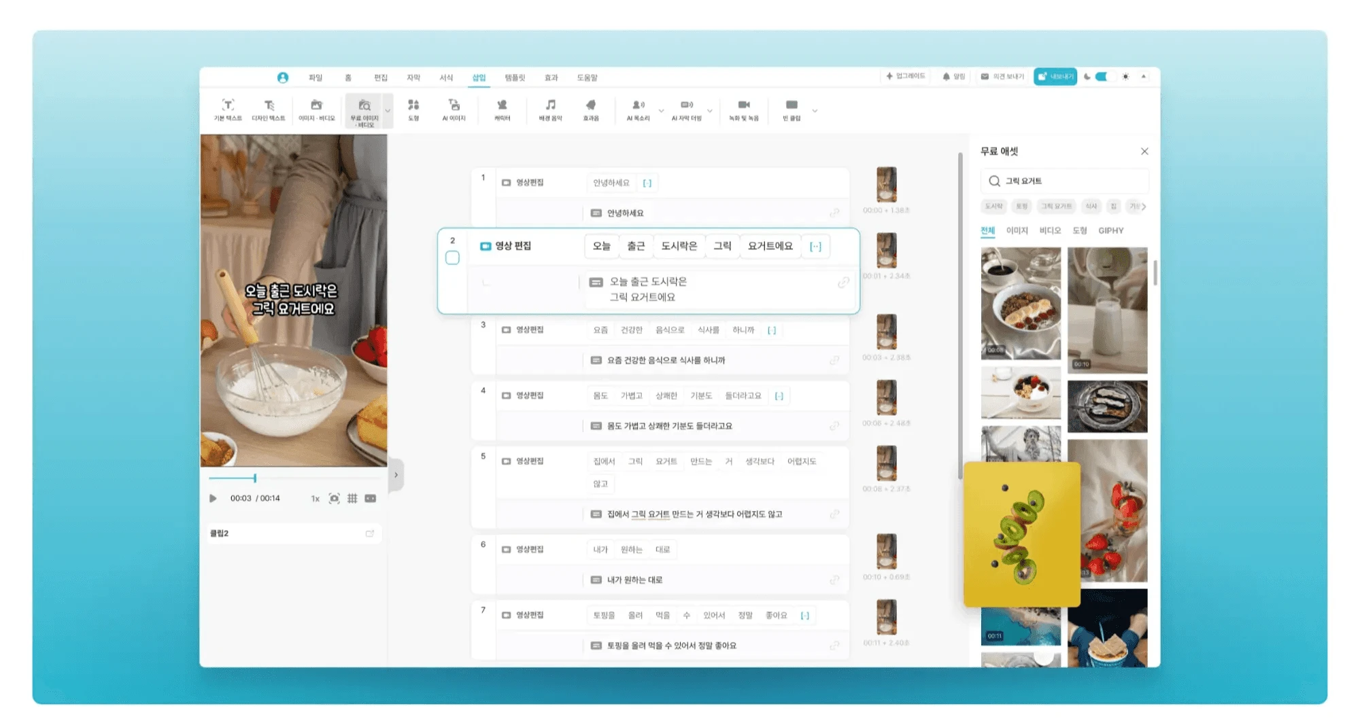Open the 템플릿 tab
The width and height of the screenshot is (1360, 725).
(x=515, y=77)
